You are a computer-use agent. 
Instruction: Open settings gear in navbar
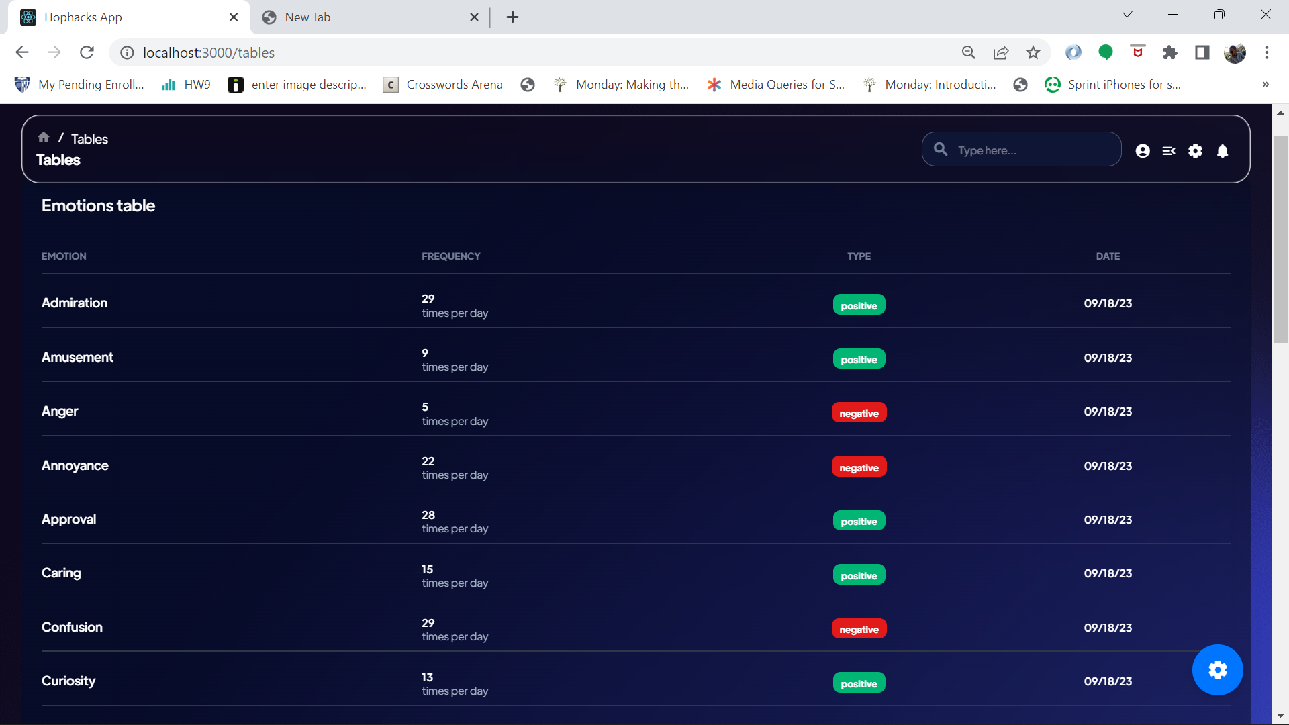pyautogui.click(x=1196, y=151)
